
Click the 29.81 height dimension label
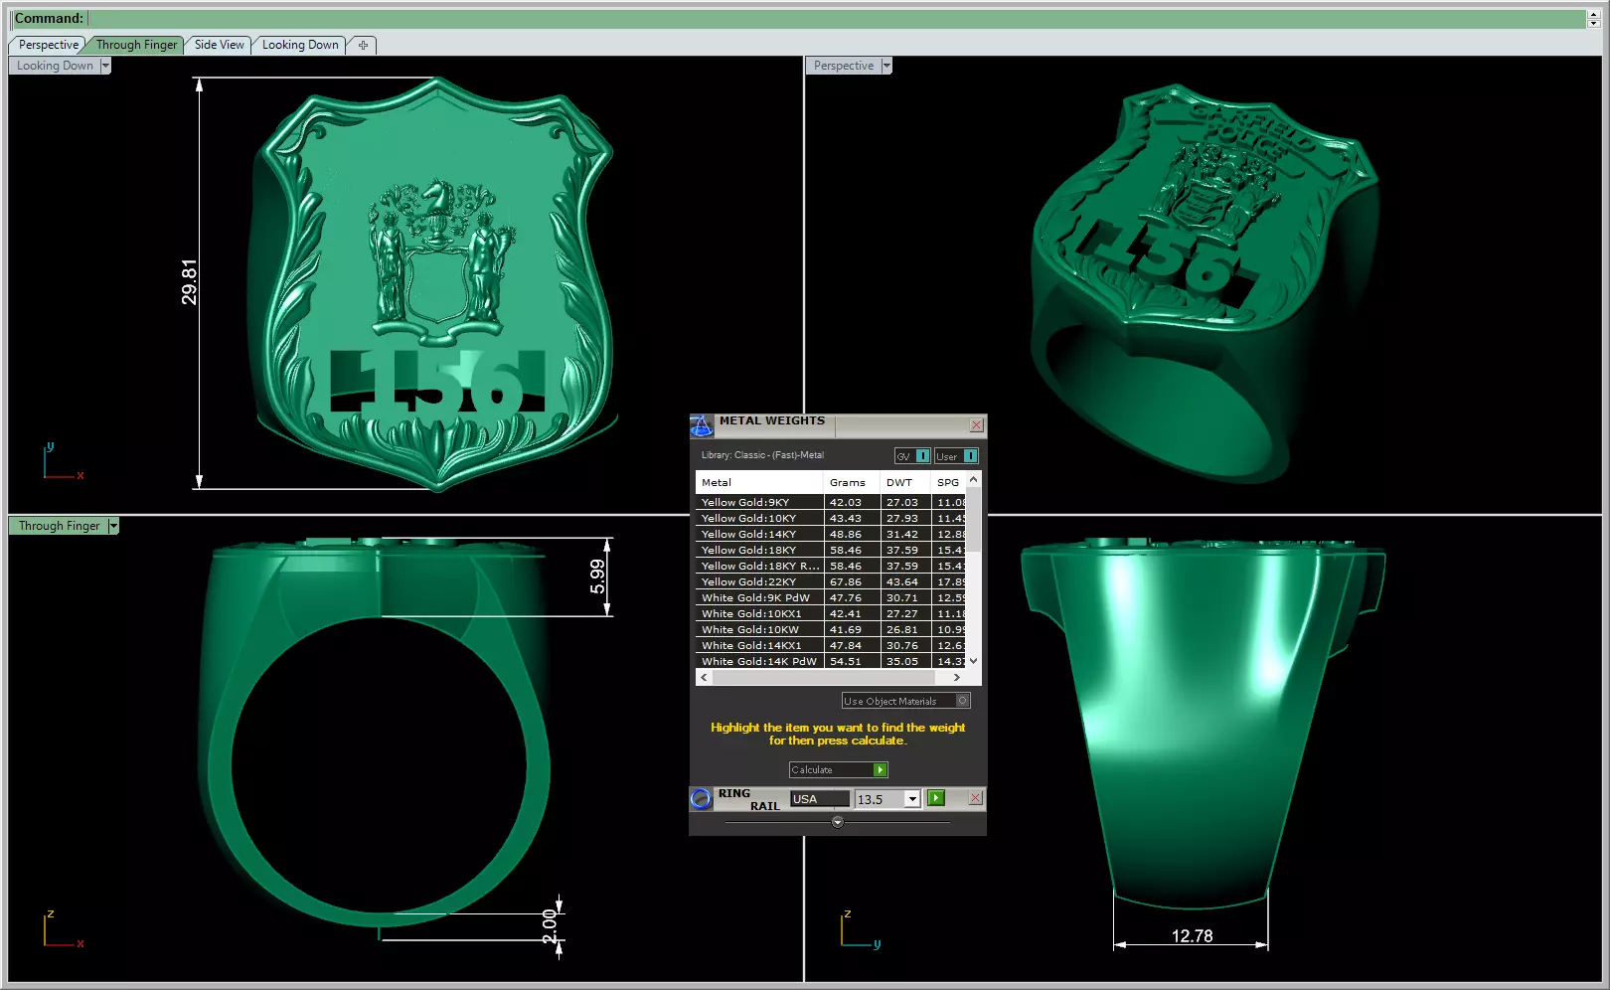point(189,282)
